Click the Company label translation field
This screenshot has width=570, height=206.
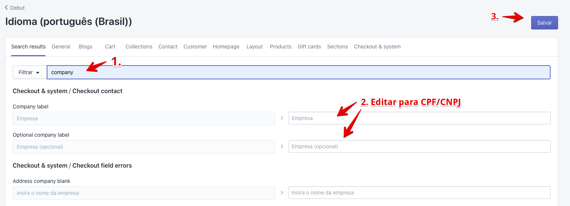click(419, 118)
